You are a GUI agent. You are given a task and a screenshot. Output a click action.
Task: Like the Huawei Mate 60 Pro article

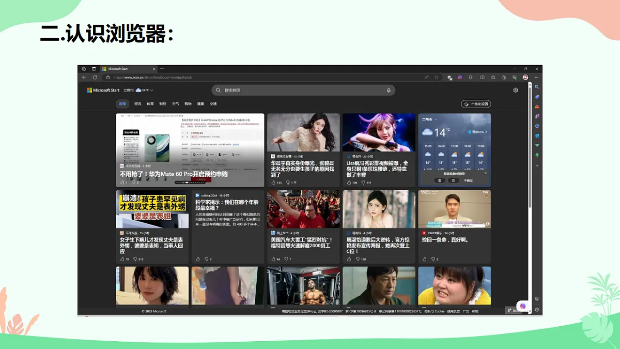tap(122, 182)
